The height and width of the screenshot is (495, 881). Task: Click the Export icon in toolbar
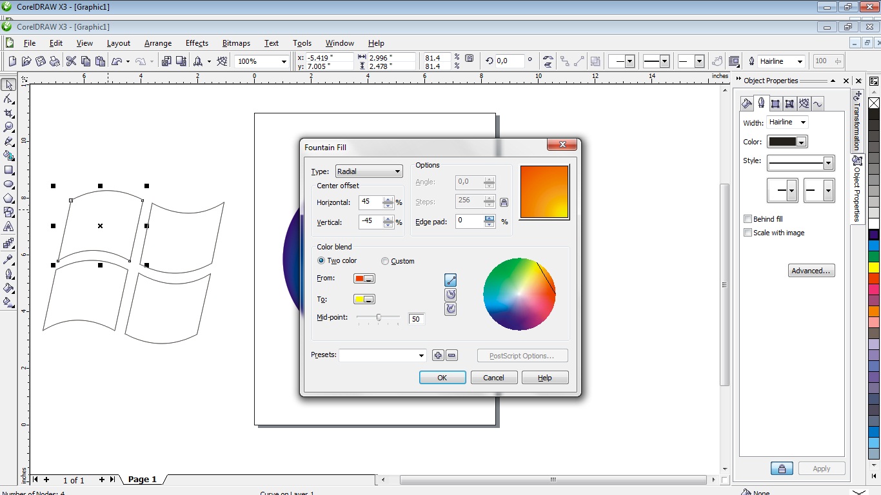(x=181, y=61)
